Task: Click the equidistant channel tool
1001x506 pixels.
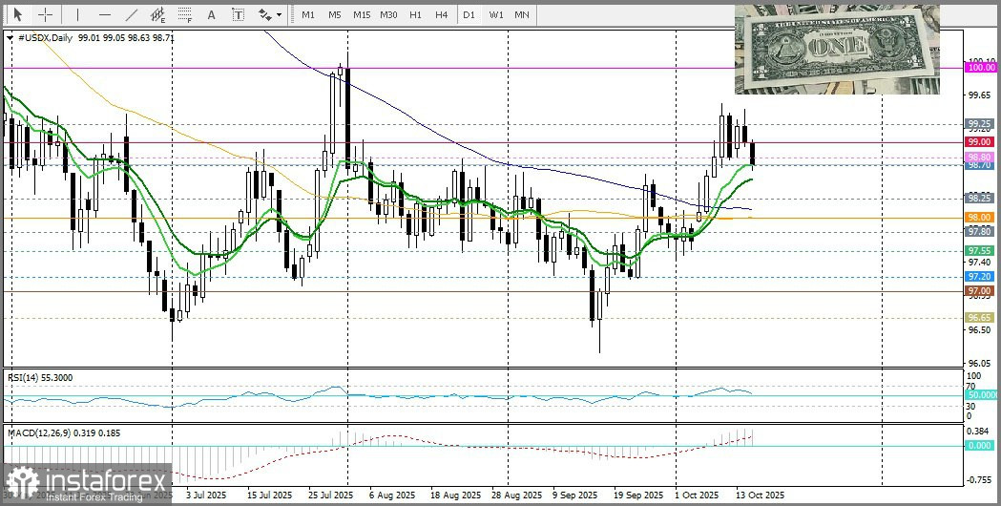Action: [x=158, y=15]
